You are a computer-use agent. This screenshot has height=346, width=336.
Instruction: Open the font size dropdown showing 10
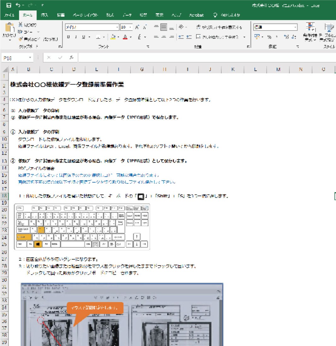(x=130, y=27)
